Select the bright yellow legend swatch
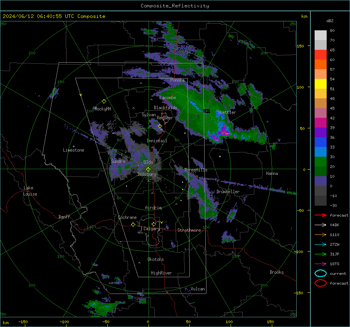Image resolution: width=350 pixels, height=327 pixels. click(320, 84)
